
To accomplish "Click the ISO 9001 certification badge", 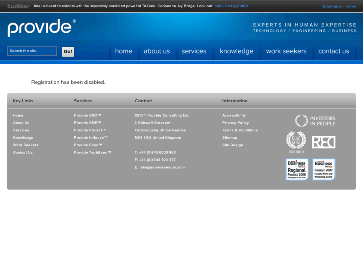I will click(296, 142).
